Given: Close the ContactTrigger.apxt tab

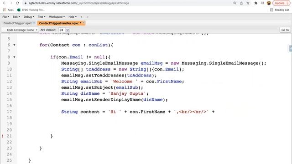Looking at the screenshot, I should tap(34, 23).
